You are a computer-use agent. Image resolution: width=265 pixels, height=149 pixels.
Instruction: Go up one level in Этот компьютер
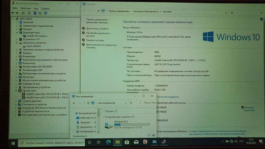pyautogui.click(x=88, y=103)
